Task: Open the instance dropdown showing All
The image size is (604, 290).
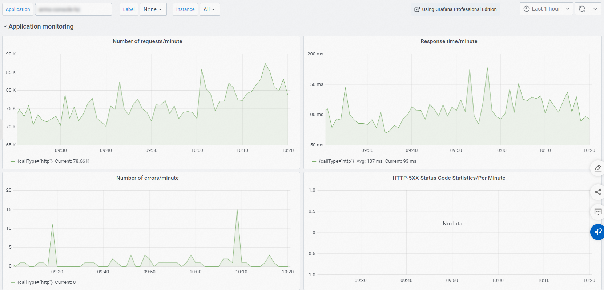Action: [x=210, y=9]
